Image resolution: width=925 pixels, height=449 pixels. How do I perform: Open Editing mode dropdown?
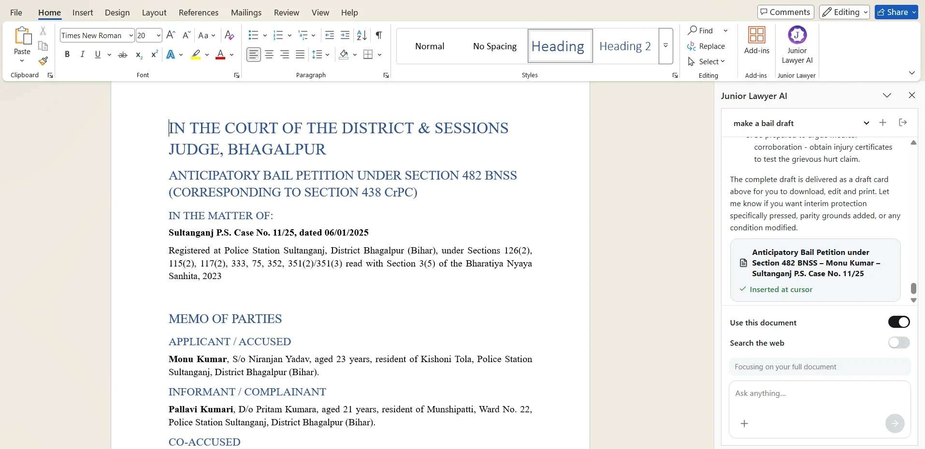click(844, 12)
